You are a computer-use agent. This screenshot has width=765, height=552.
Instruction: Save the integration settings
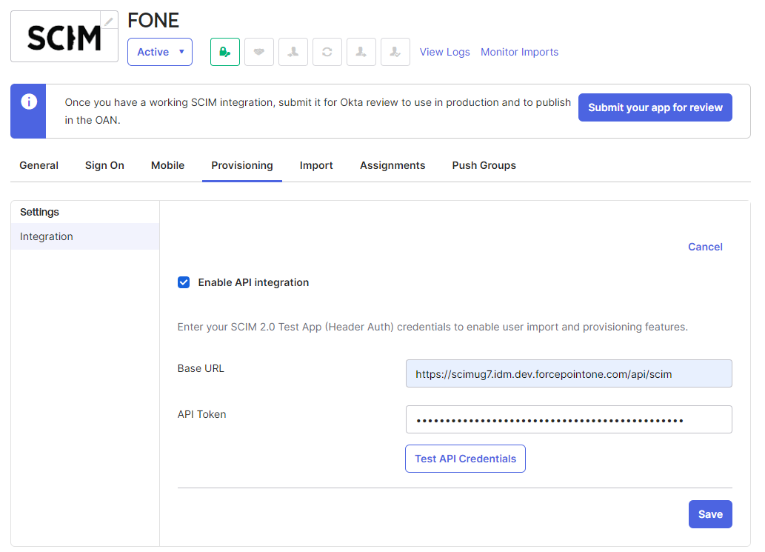click(710, 514)
